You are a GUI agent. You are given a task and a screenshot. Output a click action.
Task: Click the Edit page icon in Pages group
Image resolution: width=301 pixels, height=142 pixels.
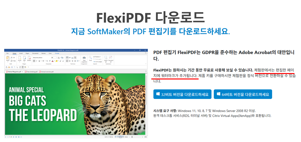[24, 58]
